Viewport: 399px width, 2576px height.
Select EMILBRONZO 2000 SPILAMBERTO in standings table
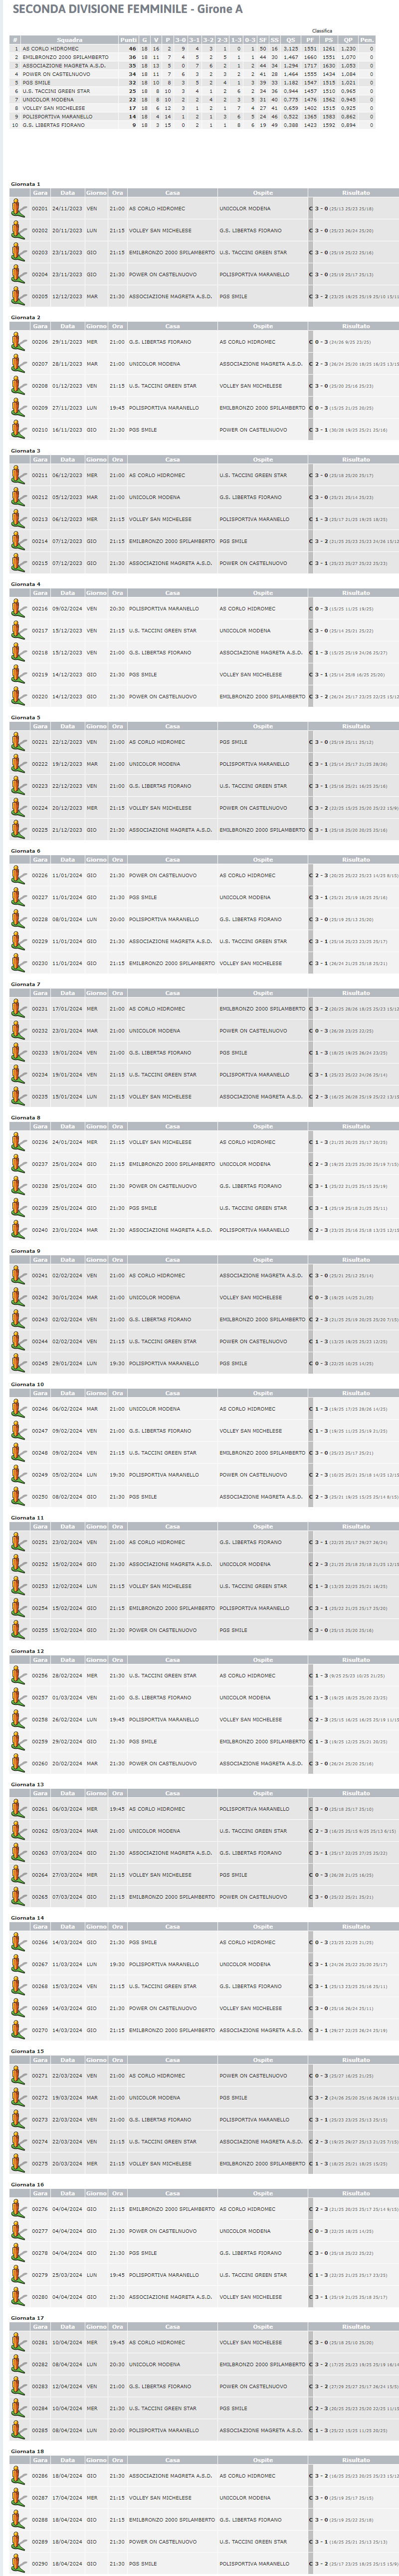(66, 57)
